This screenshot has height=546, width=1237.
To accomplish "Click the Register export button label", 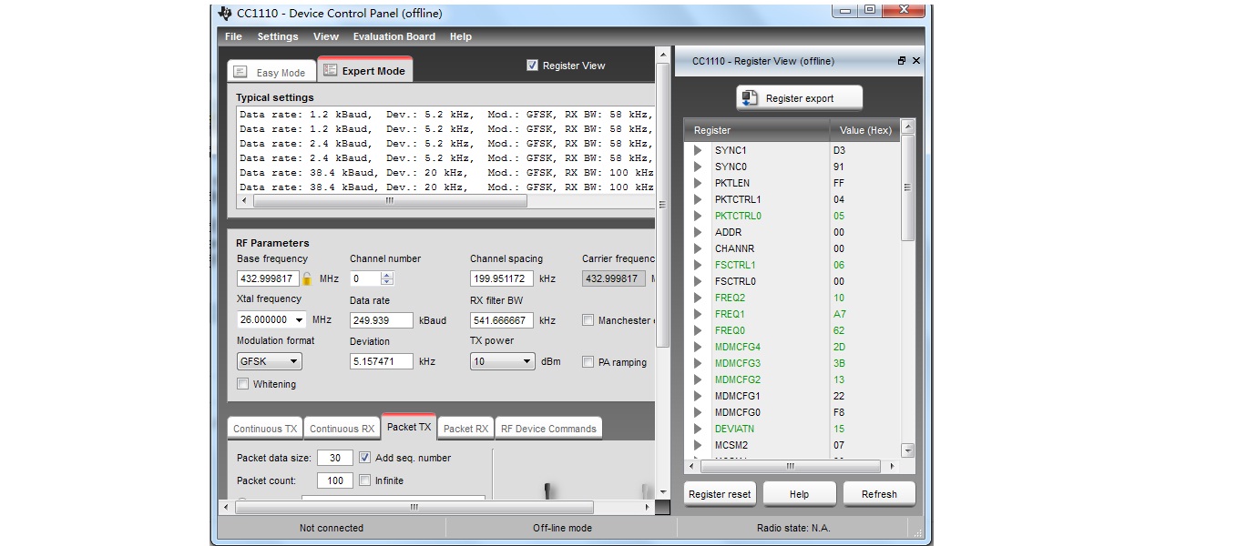I will pyautogui.click(x=800, y=98).
